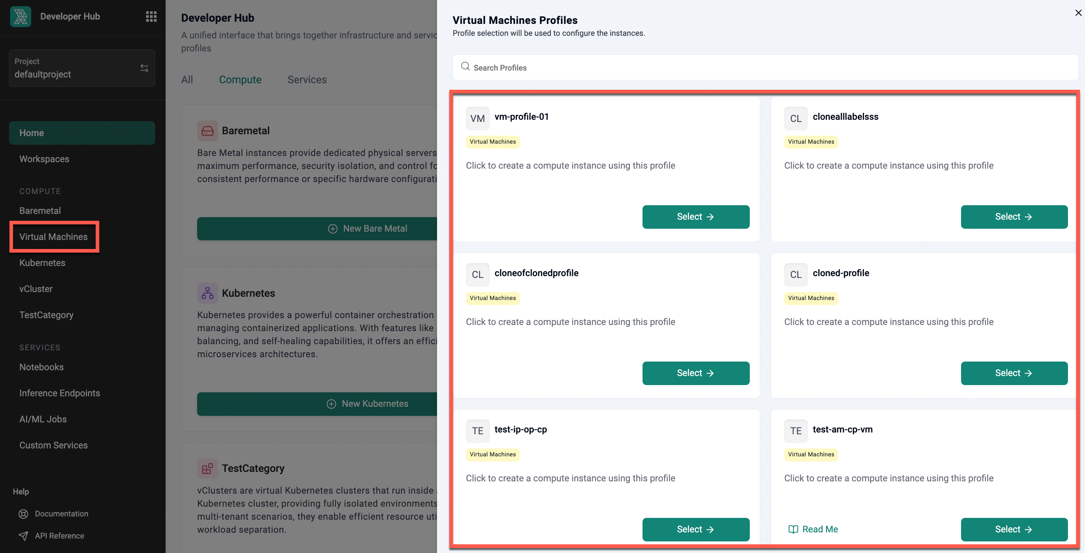1085x553 pixels.
Task: Click the search magnifier icon
Action: (465, 67)
